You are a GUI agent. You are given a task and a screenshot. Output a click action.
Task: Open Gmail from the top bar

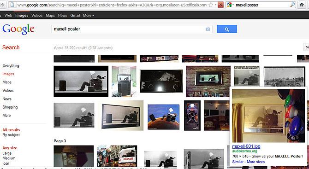[75, 15]
